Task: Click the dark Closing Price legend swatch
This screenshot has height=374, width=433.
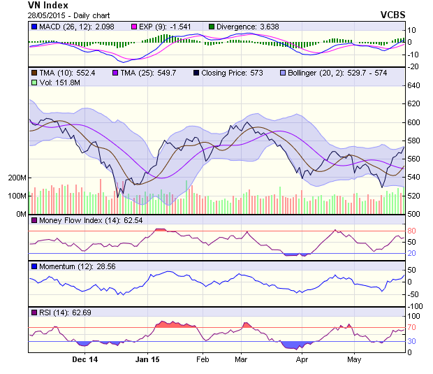Action: click(x=196, y=72)
